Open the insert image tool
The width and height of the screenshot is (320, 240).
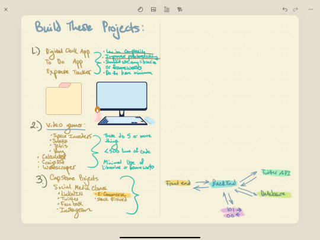(153, 9)
